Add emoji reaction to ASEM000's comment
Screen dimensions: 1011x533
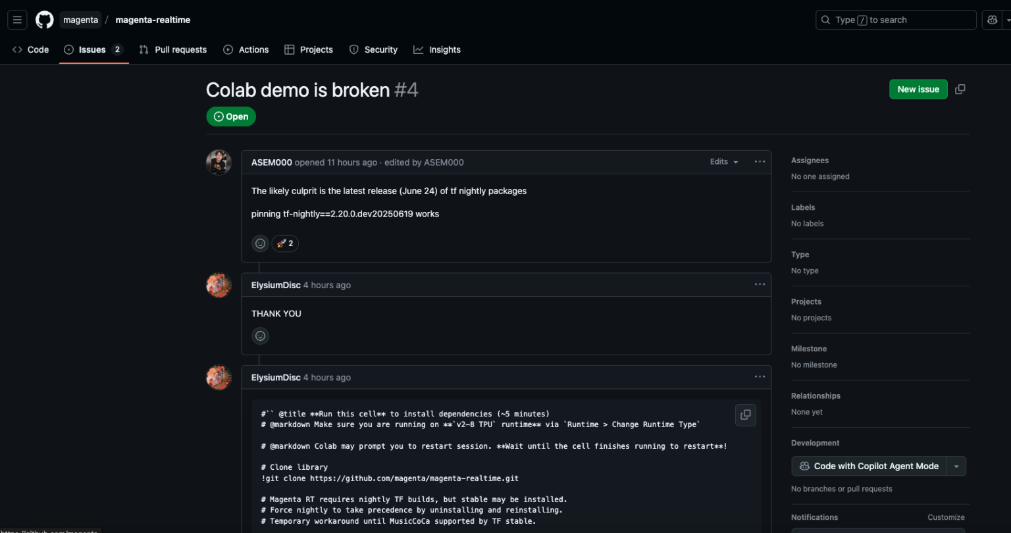click(261, 243)
